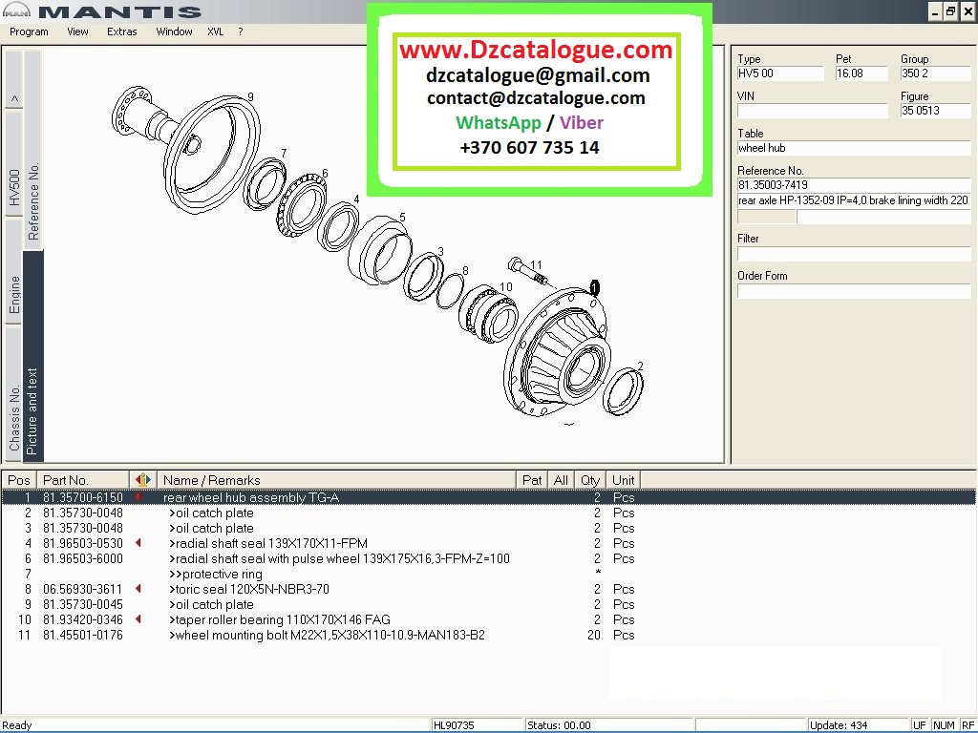Select row 2 oil catch plate
The image size is (978, 733).
[x=488, y=513]
